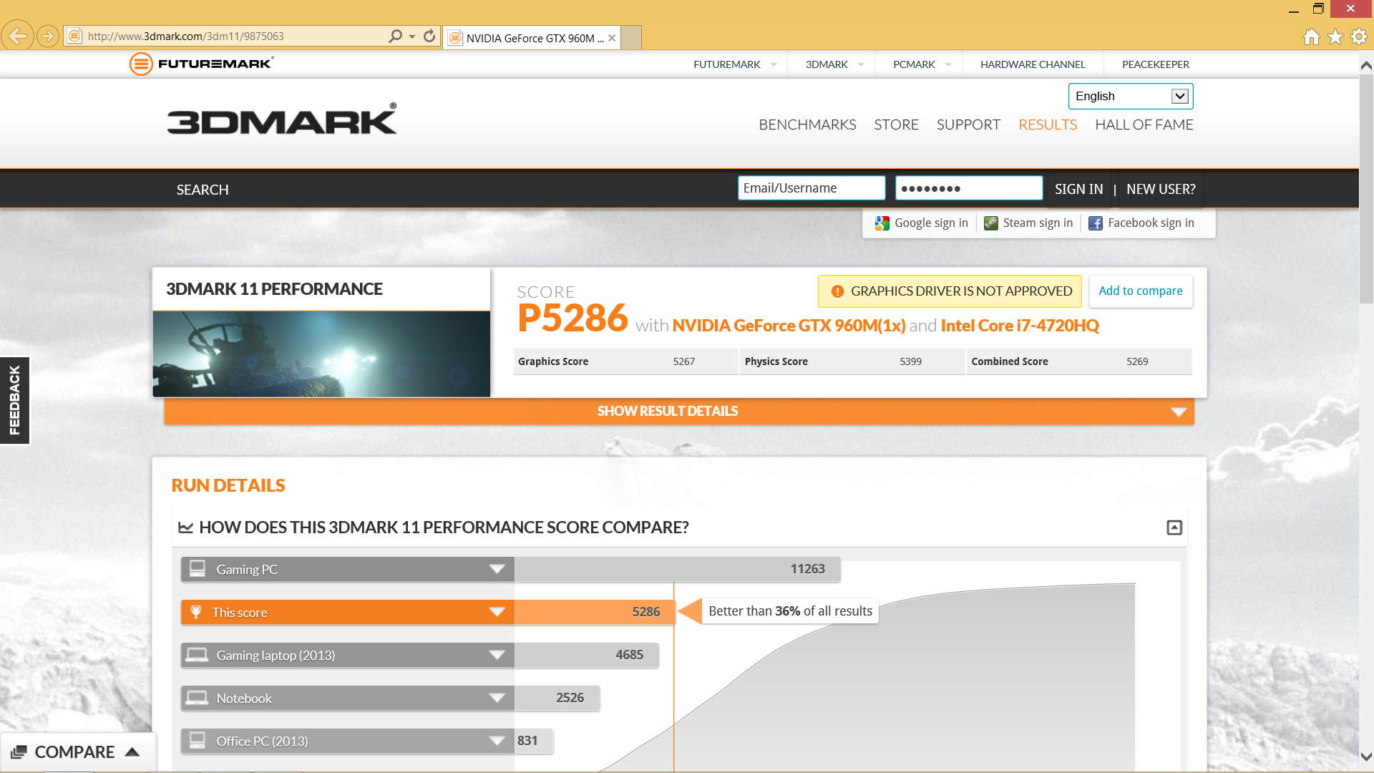This screenshot has width=1374, height=773.
Task: Open the BENCHMARKS menu
Action: (807, 125)
